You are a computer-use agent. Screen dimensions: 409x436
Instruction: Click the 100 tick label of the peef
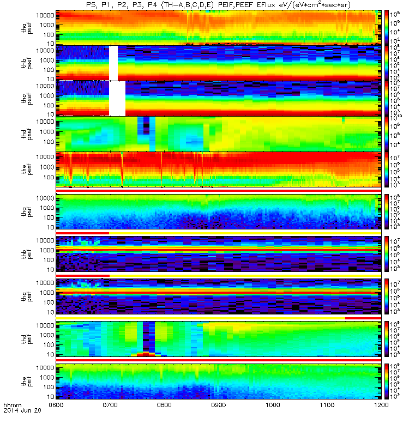(x=49, y=177)
